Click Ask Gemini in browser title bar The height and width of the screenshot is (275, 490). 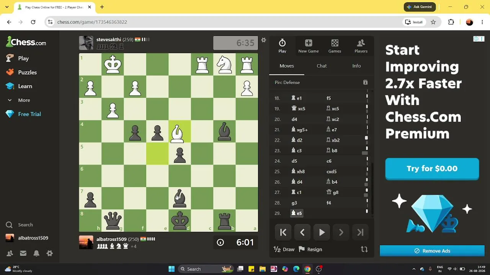point(420,7)
